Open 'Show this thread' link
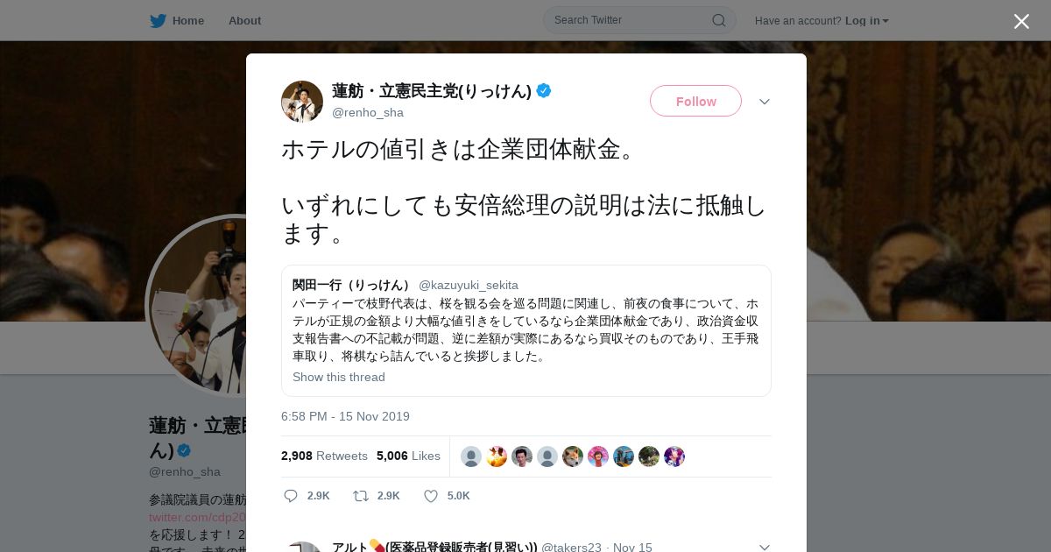1051x552 pixels. coord(339,377)
